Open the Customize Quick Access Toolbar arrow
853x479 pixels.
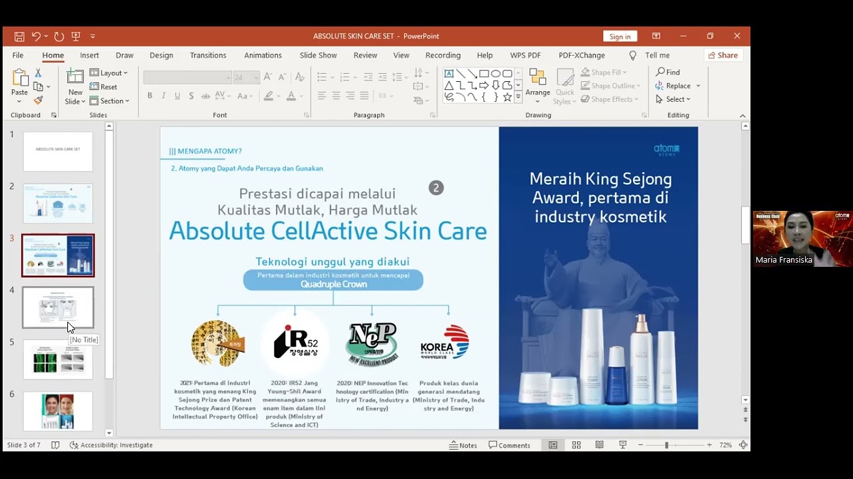point(93,37)
